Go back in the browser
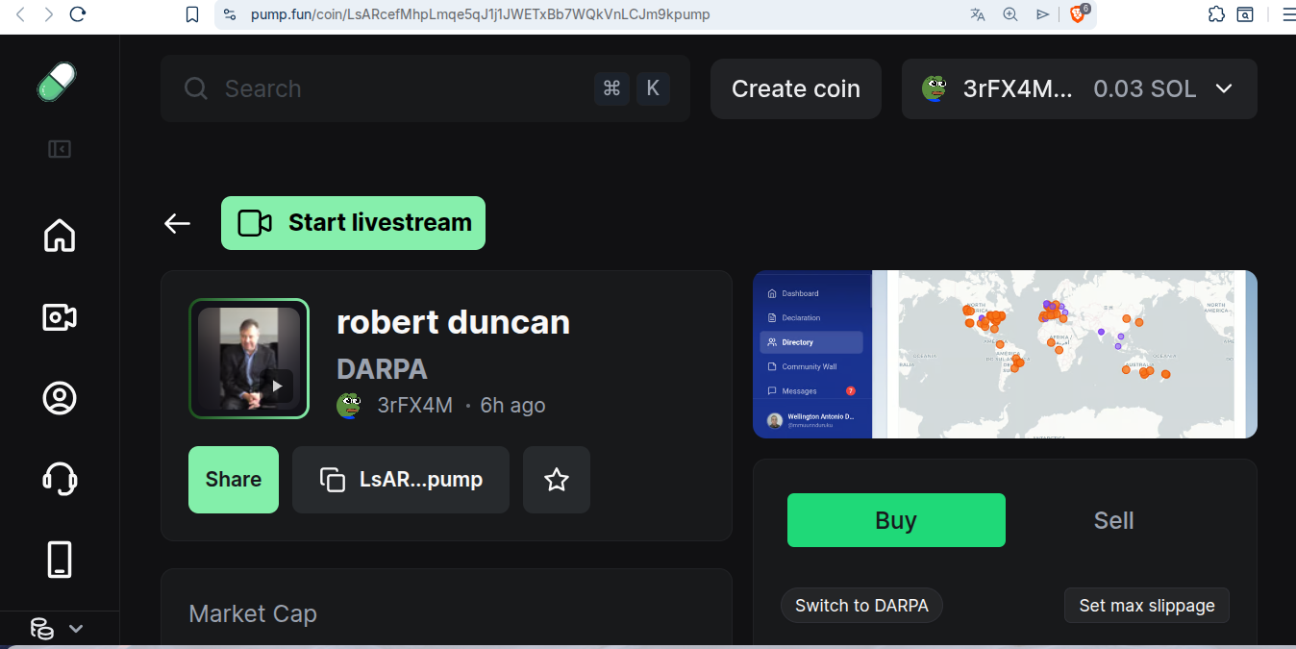This screenshot has width=1296, height=649. tap(20, 14)
